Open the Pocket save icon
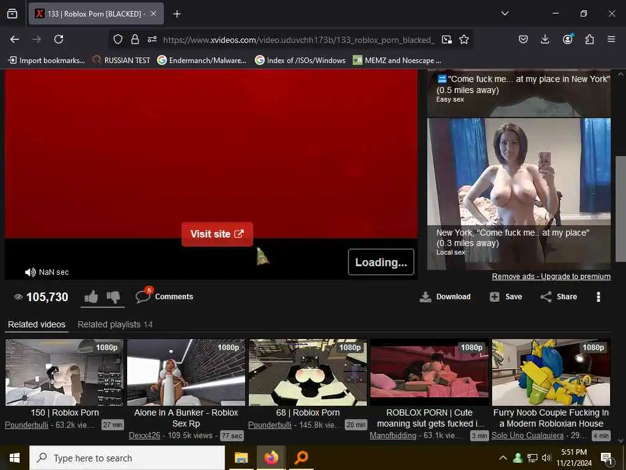 [523, 39]
